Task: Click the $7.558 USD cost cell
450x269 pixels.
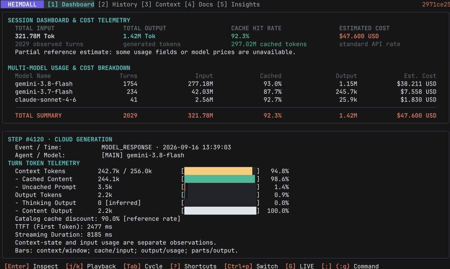Action: (x=418, y=92)
